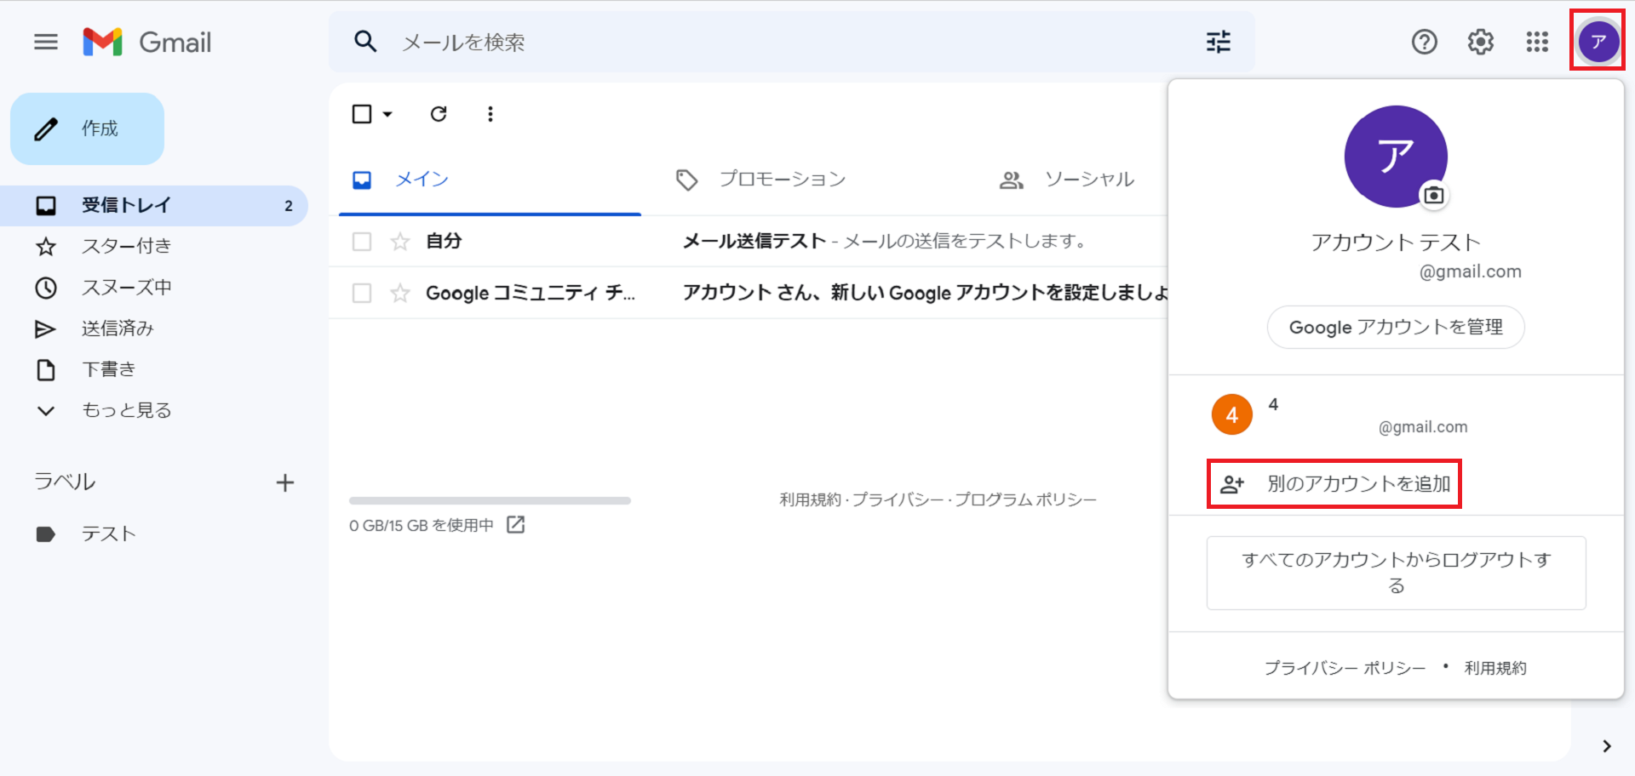Expand the side panel chevron at bottom right
Image resolution: width=1635 pixels, height=776 pixels.
click(x=1606, y=746)
